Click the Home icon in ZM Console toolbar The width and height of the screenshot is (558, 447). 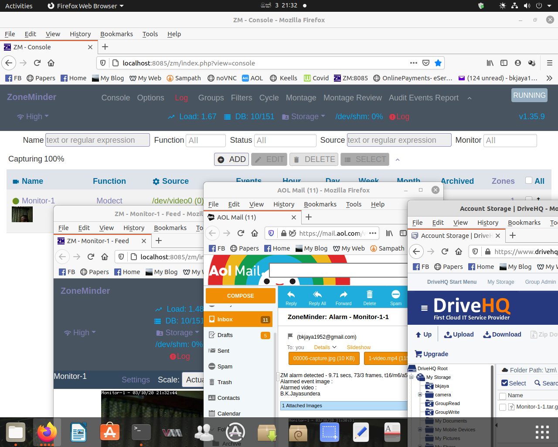(x=51, y=63)
